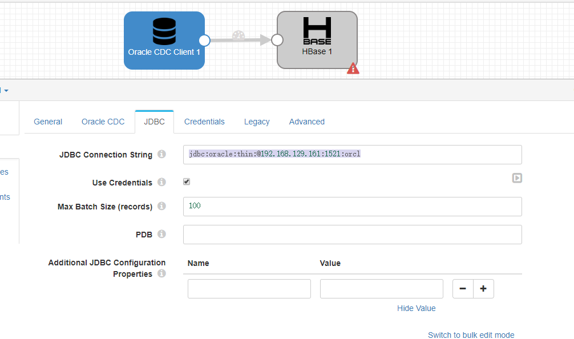The width and height of the screenshot is (574, 339).
Task: Open the PDB field info tooltip
Action: pos(161,233)
